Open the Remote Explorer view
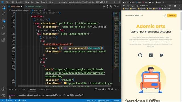 pos(3,33)
